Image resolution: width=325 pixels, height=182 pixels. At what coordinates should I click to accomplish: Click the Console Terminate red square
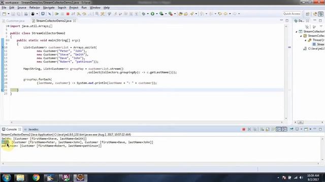coord(244,129)
